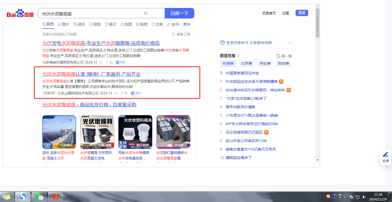Open hot search 马云现身阿里巴巴园区

click(x=244, y=132)
